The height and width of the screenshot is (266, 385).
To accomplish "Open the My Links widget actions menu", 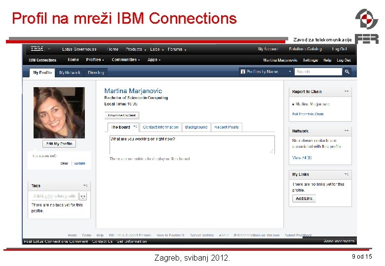I will (x=346, y=174).
